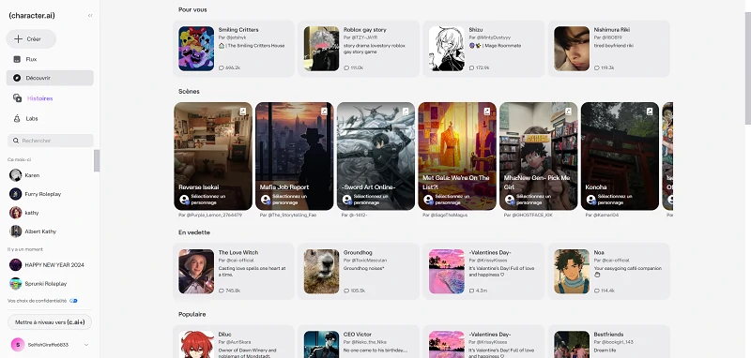
Task: Open the Mha: New Gen scene card
Action: pyautogui.click(x=539, y=156)
